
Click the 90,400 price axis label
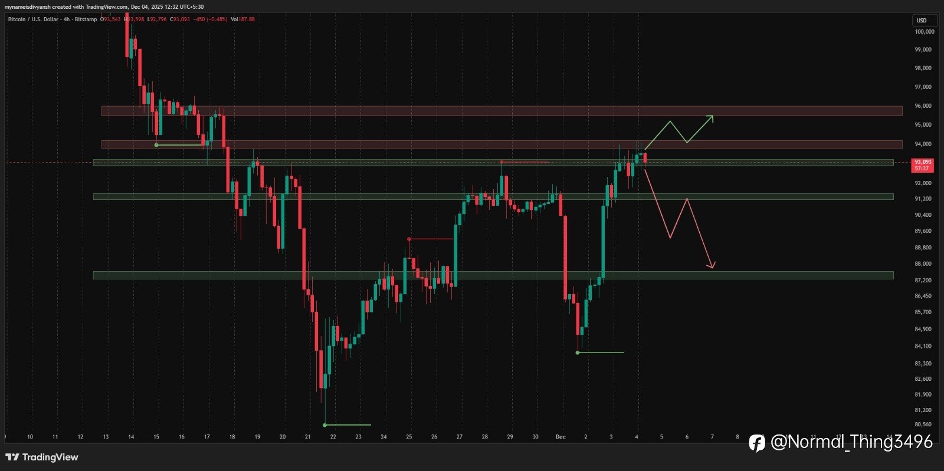[923, 215]
